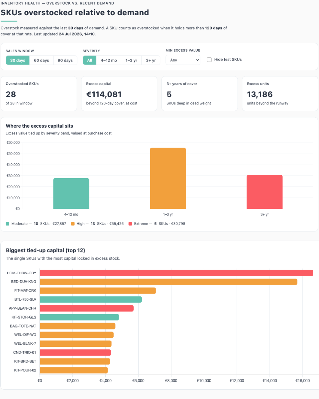Switch sales window to 60 days
The height and width of the screenshot is (399, 319).
pos(42,60)
